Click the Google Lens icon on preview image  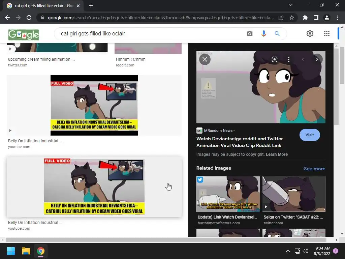point(274,59)
